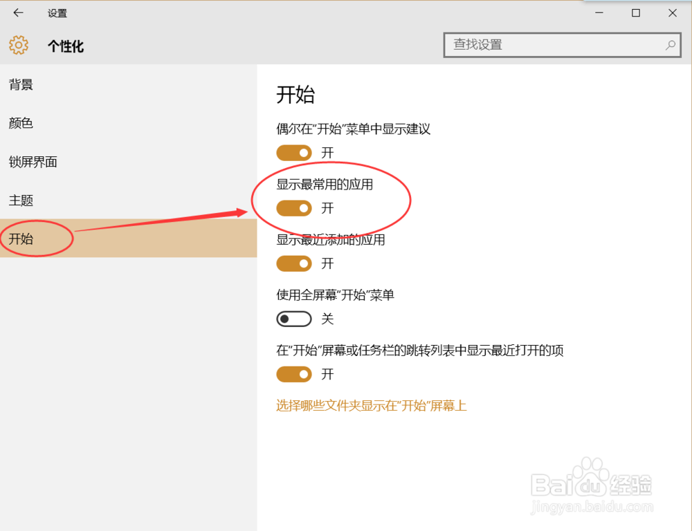Image resolution: width=692 pixels, height=531 pixels.
Task: Maximize the Settings window
Action: click(636, 12)
